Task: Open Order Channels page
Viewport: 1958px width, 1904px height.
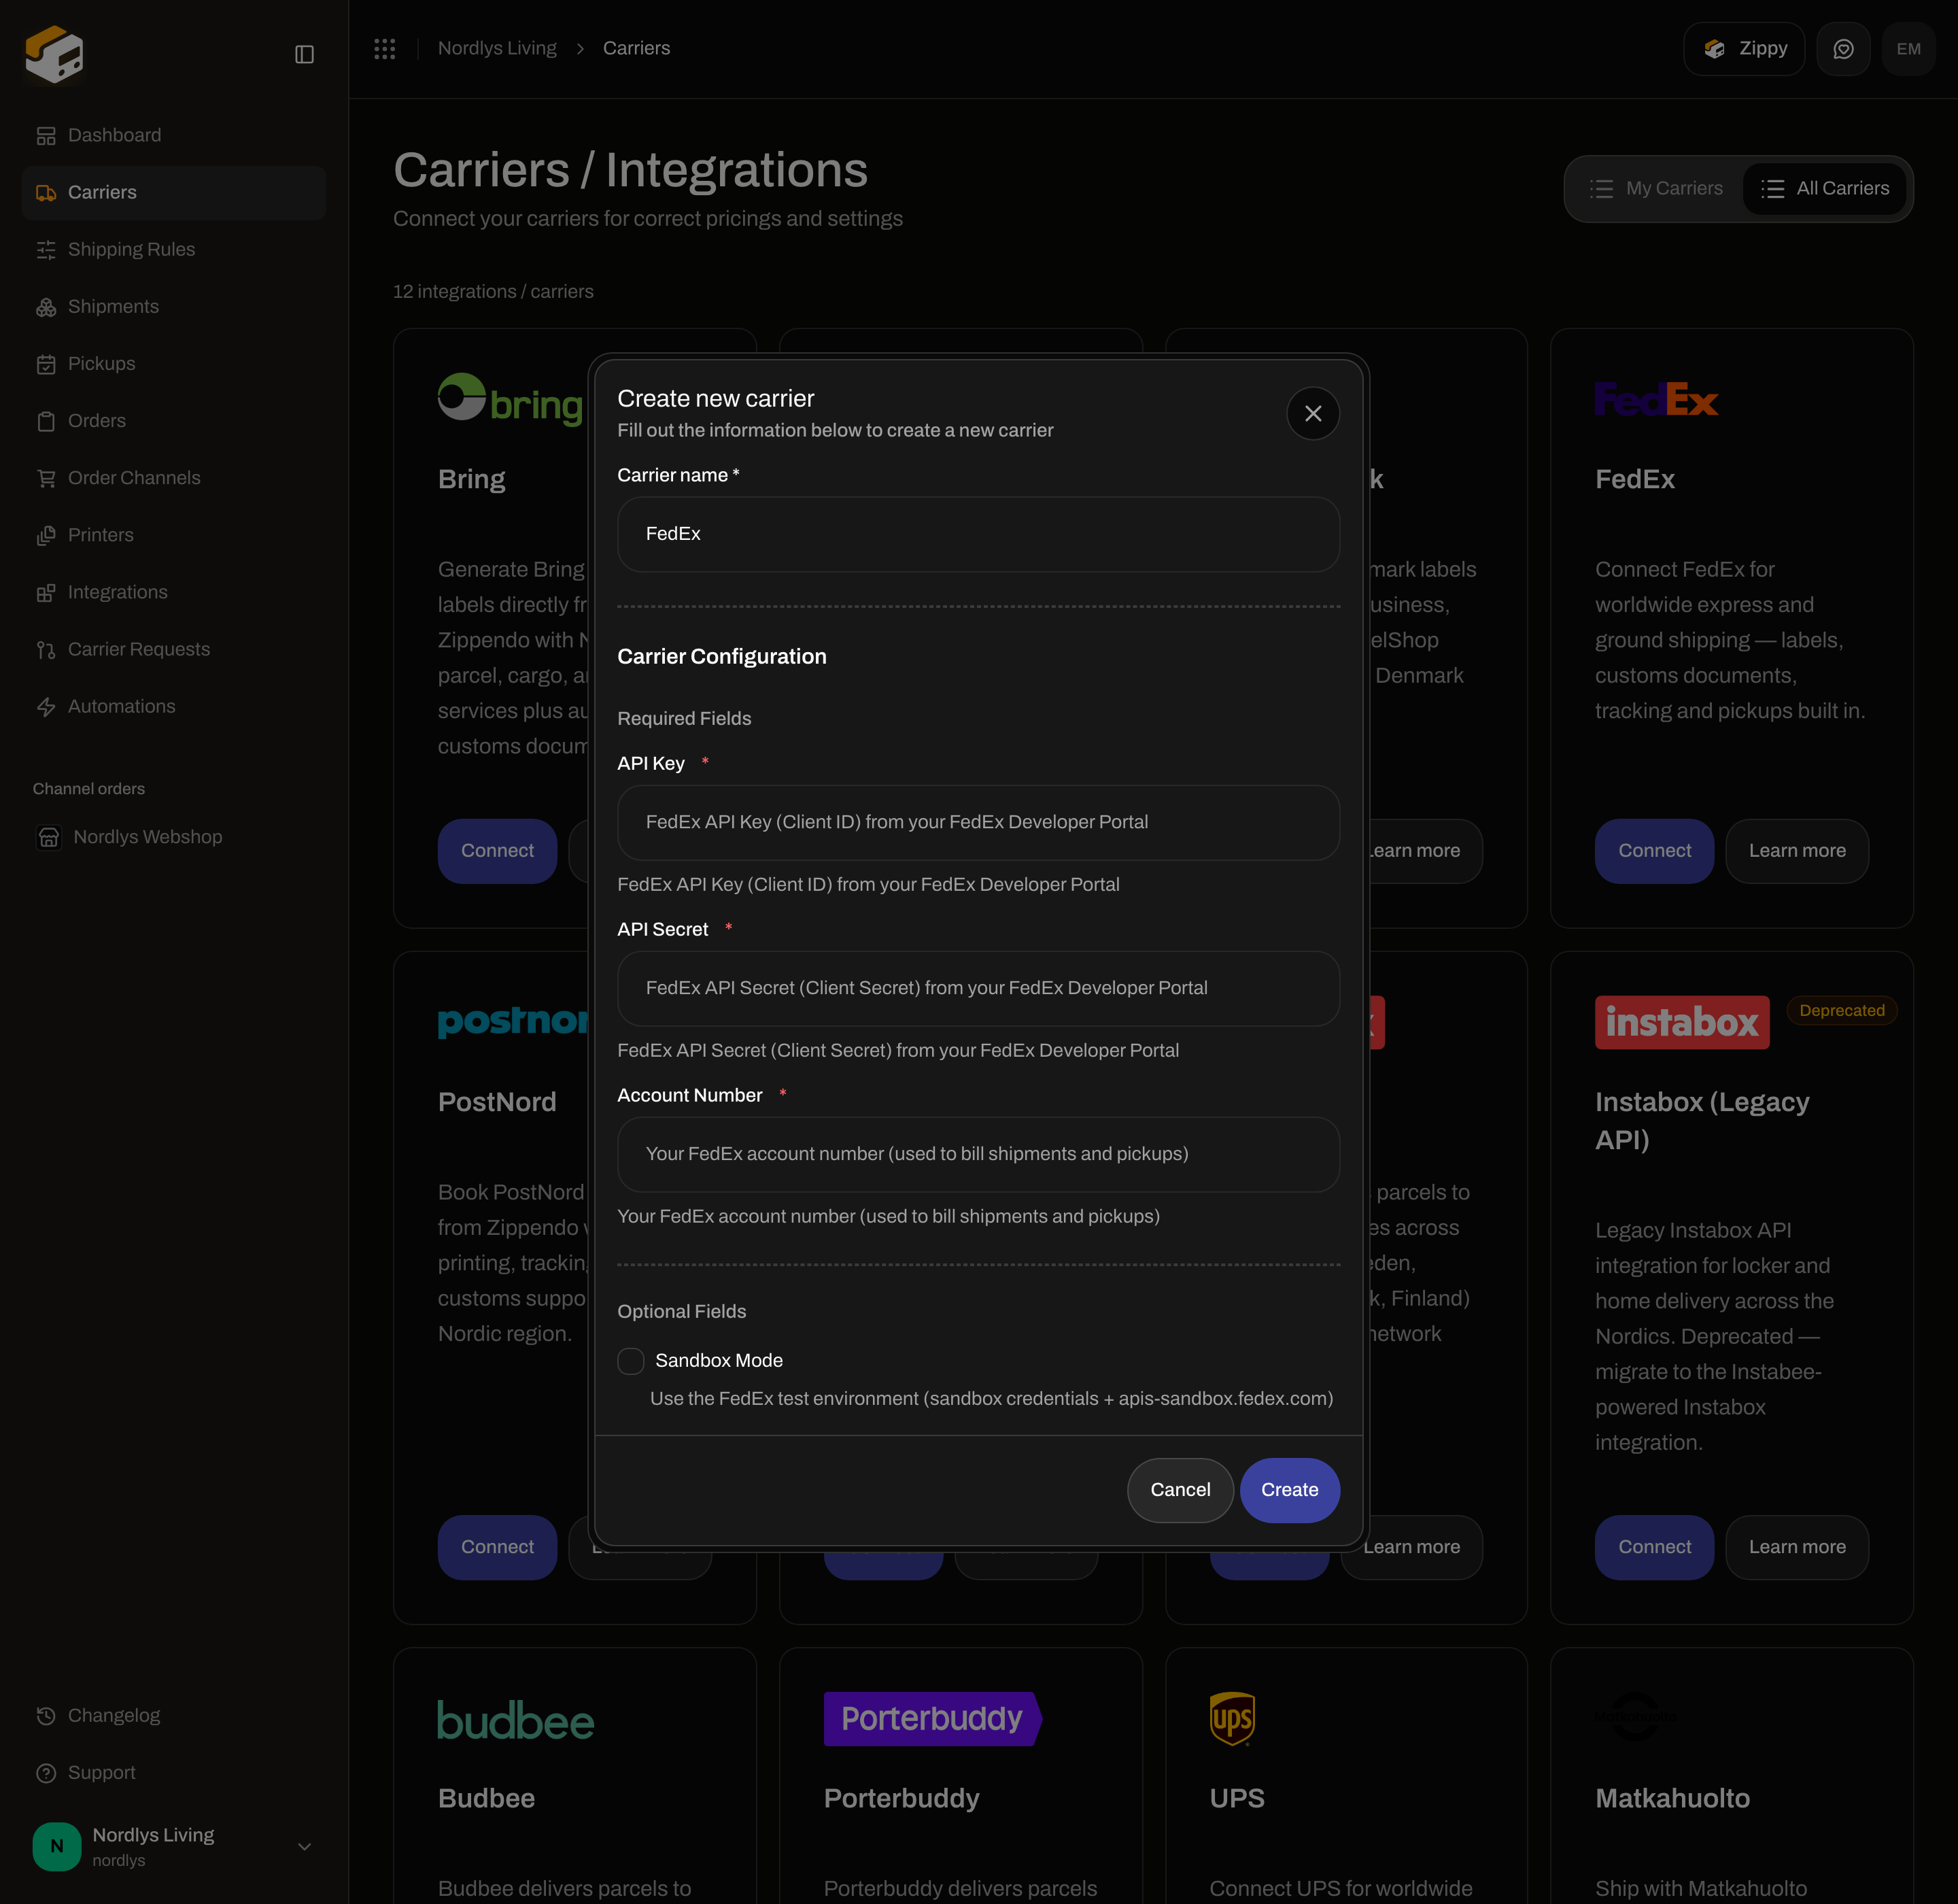Action: click(174, 477)
